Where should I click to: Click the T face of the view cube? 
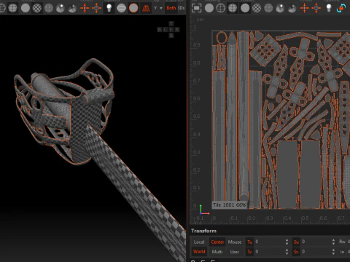point(171,23)
